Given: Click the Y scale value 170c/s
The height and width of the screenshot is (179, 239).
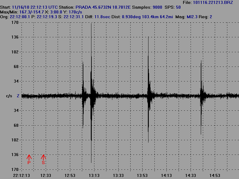Looking at the screenshot, I should click(75, 12).
